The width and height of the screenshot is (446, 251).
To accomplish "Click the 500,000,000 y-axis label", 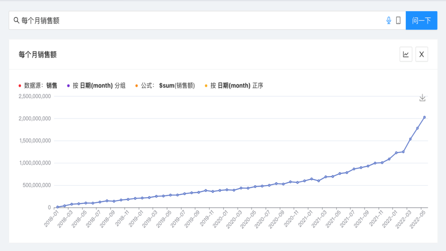I will 36,185.
